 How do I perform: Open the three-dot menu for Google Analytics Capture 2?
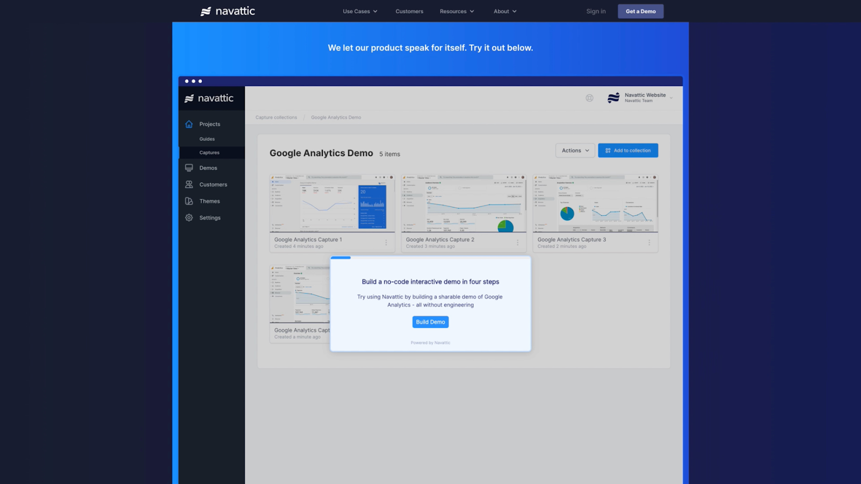tap(518, 243)
